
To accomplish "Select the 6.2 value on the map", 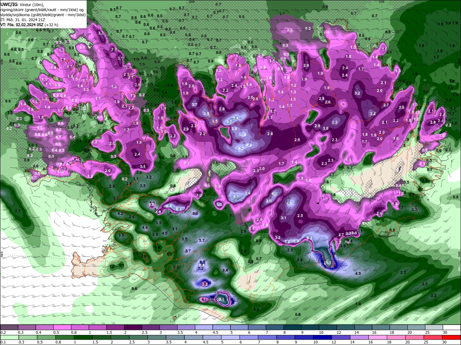I will [x=309, y=238].
